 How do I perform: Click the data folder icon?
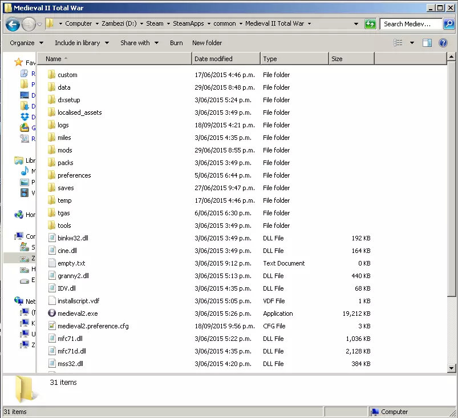(52, 87)
